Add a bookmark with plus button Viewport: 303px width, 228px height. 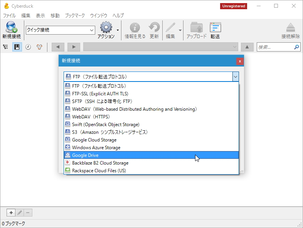click(11, 213)
